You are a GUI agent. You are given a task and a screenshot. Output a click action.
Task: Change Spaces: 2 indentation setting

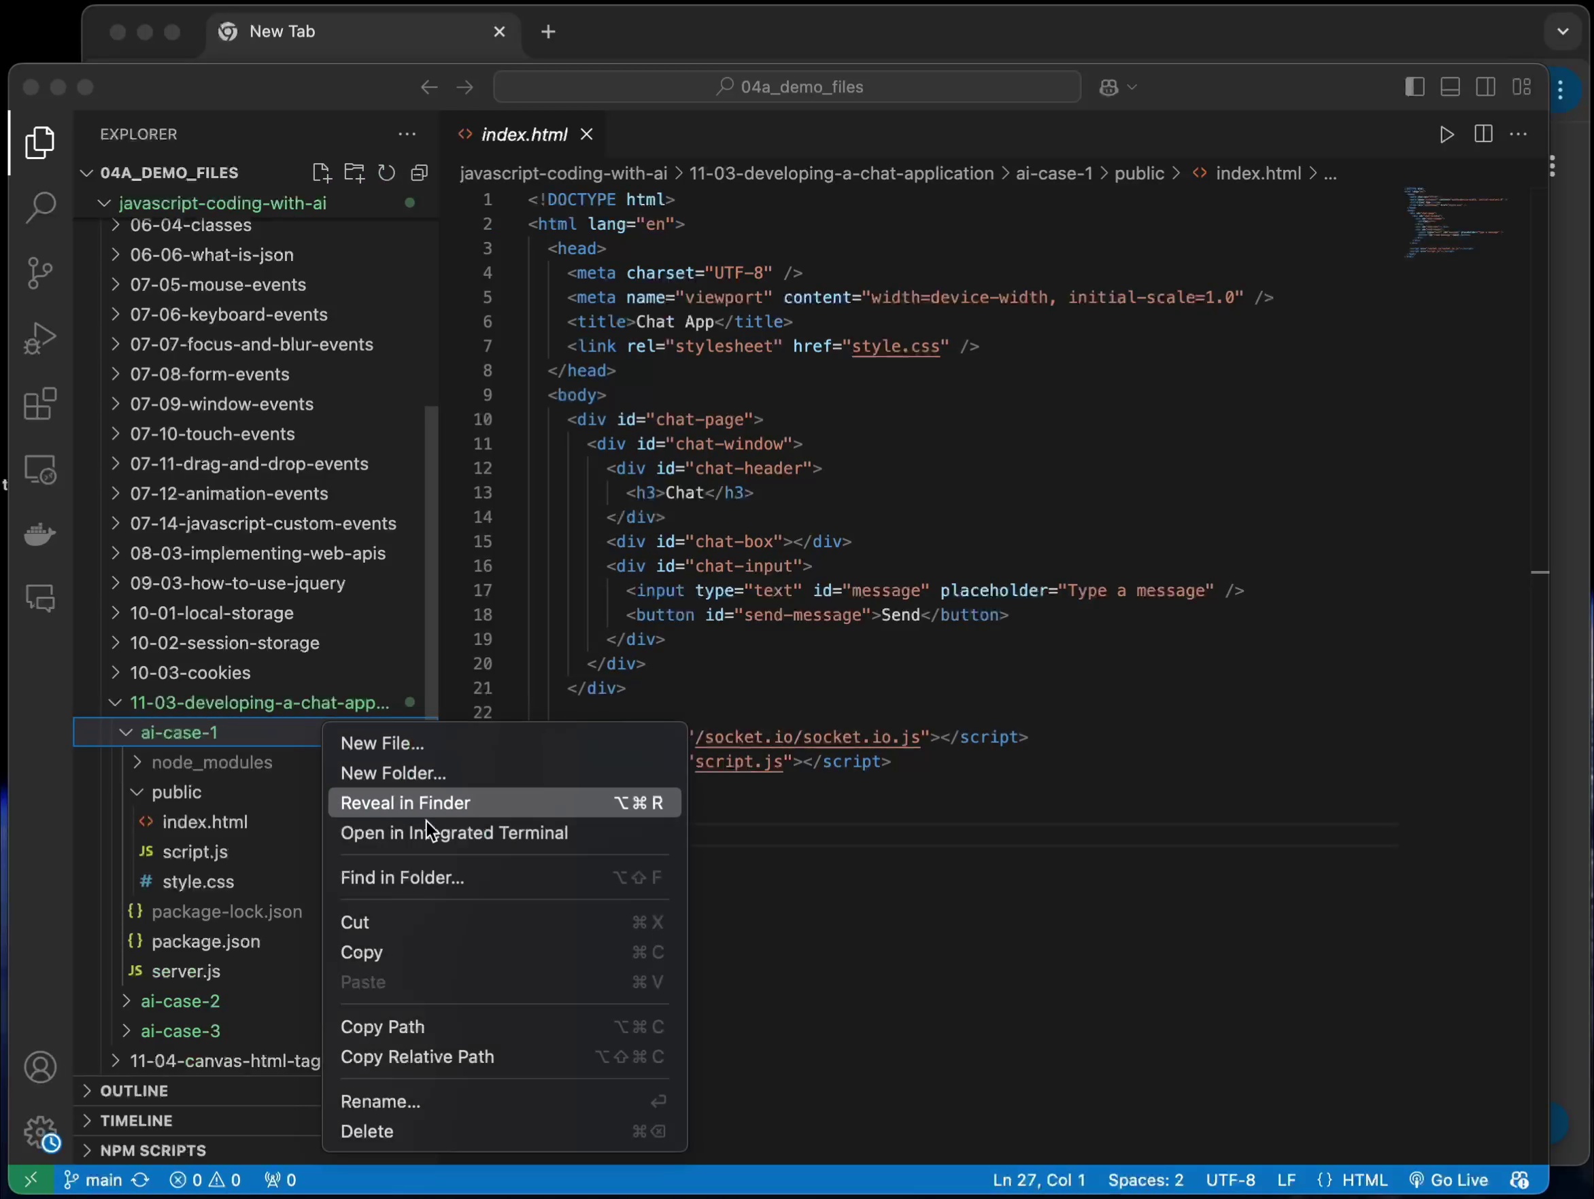click(x=1146, y=1179)
